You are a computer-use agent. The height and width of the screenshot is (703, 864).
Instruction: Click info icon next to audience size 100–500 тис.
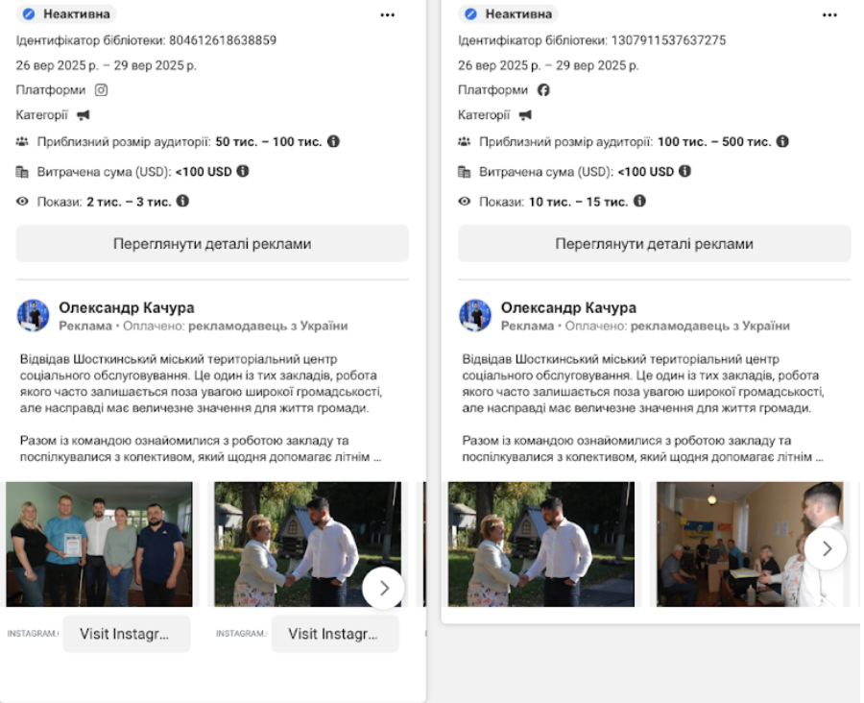click(782, 141)
